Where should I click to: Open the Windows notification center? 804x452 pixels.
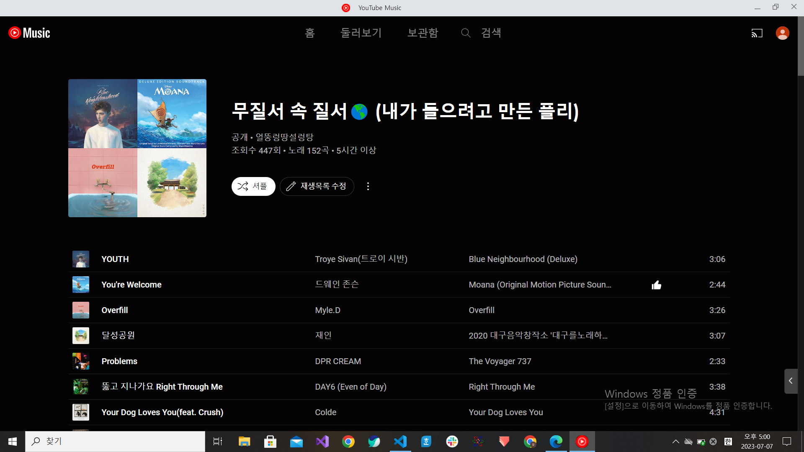tap(787, 442)
